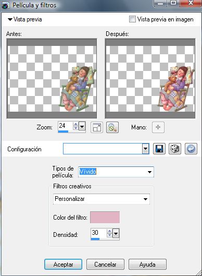Click the save preset floppy disk icon
Viewport: 202px width, 276px height.
click(x=159, y=149)
